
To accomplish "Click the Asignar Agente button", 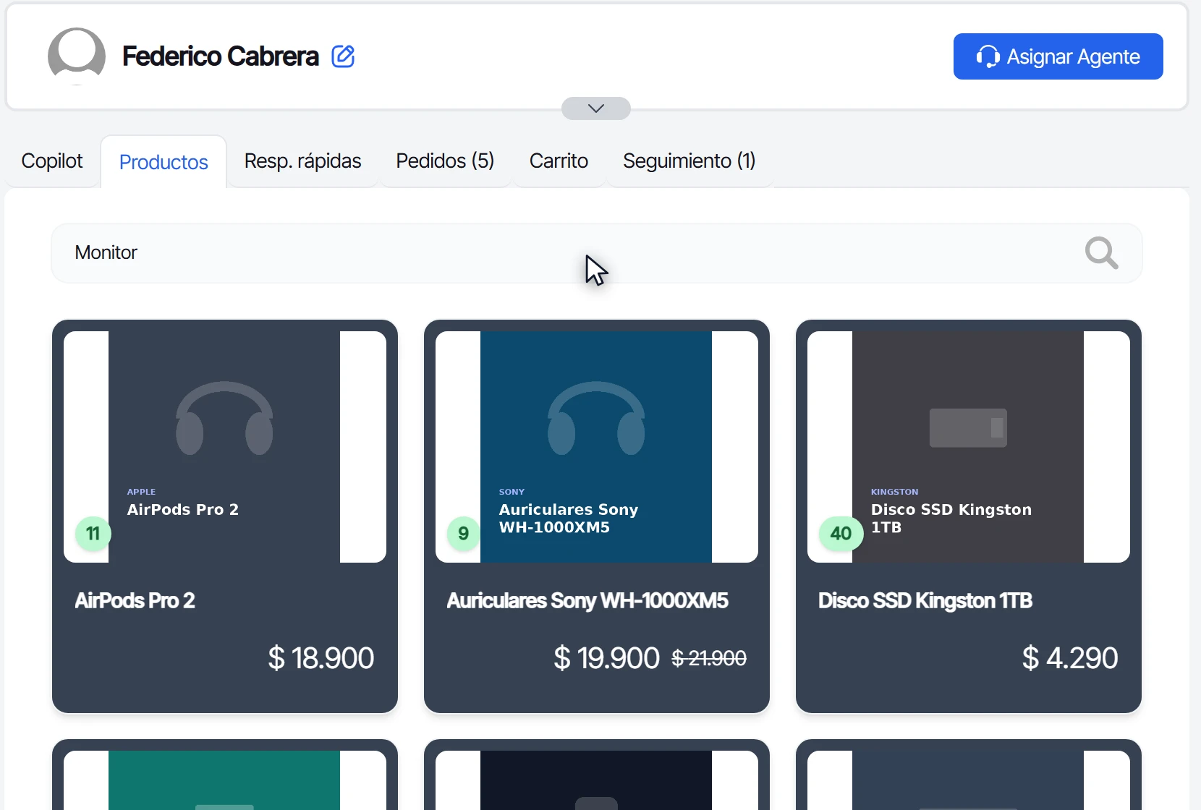I will (x=1058, y=56).
